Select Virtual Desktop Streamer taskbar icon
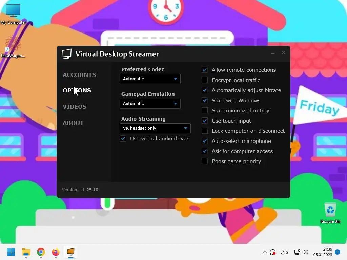 (70, 252)
